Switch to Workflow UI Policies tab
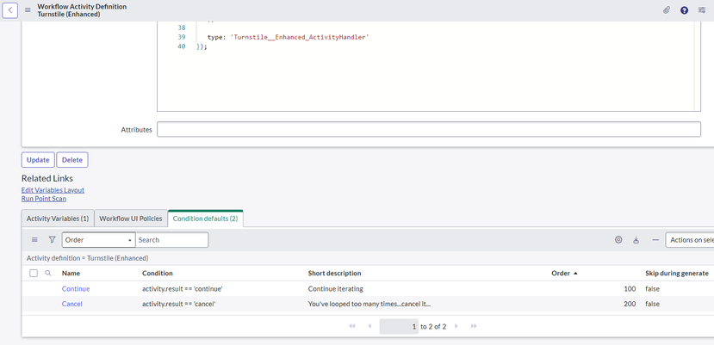714x345 pixels. (x=131, y=219)
